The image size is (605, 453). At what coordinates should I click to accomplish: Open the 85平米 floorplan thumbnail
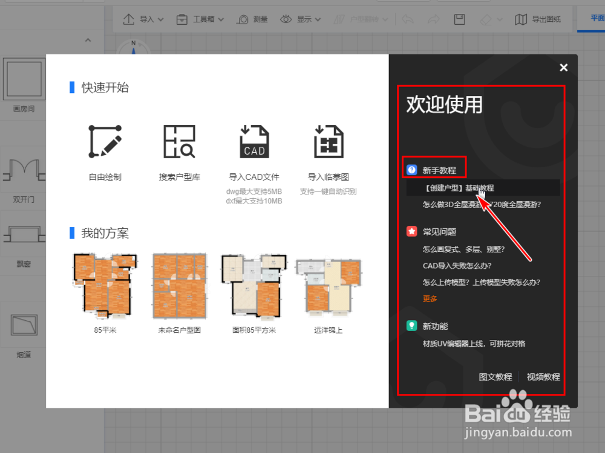tap(104, 285)
